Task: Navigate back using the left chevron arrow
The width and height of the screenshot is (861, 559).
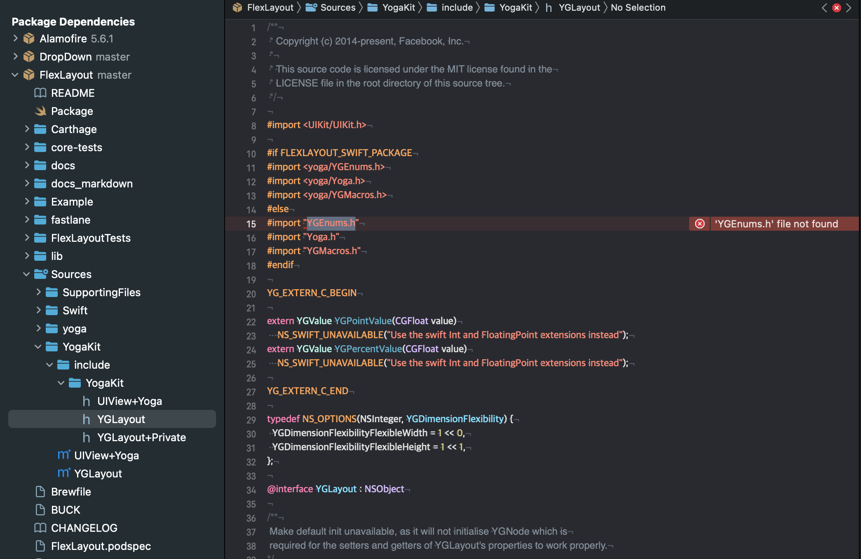Action: point(825,7)
